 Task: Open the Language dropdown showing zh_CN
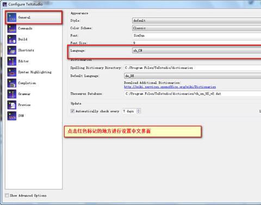click(197, 51)
